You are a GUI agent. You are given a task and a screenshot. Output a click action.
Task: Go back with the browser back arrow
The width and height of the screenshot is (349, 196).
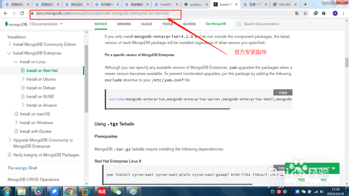6,13
